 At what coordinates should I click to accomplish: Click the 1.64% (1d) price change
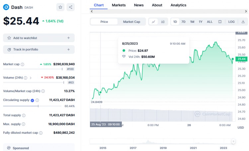[53, 21]
